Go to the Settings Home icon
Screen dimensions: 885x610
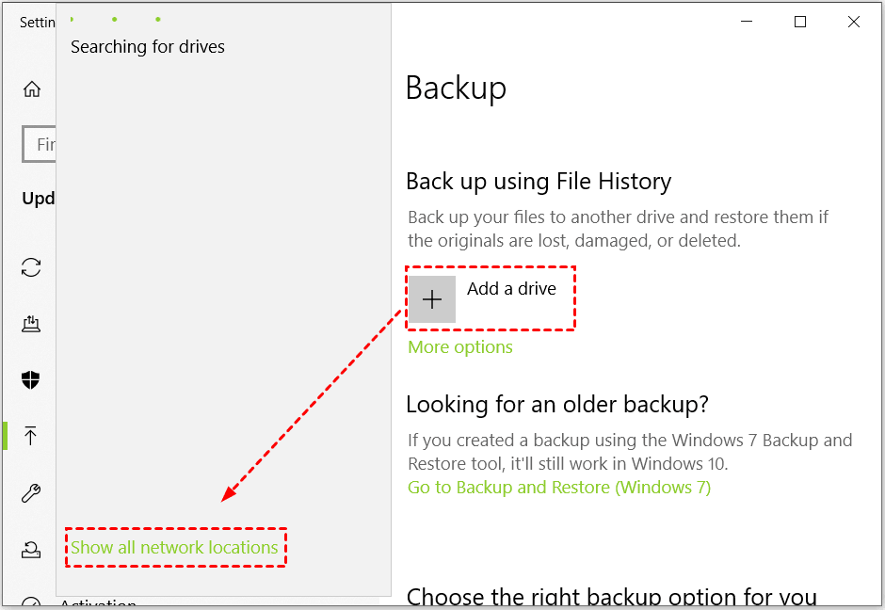pyautogui.click(x=32, y=89)
